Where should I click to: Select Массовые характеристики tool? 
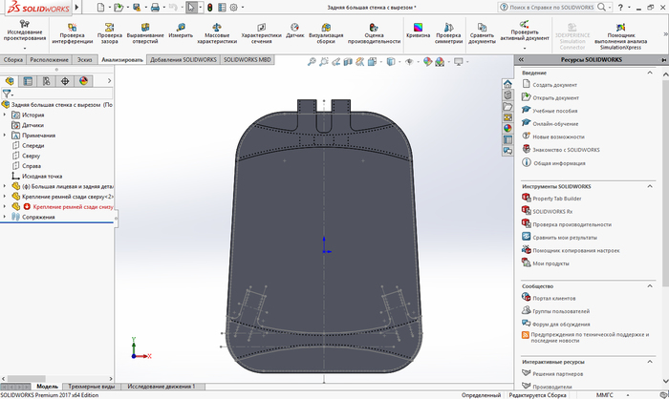[x=217, y=31]
